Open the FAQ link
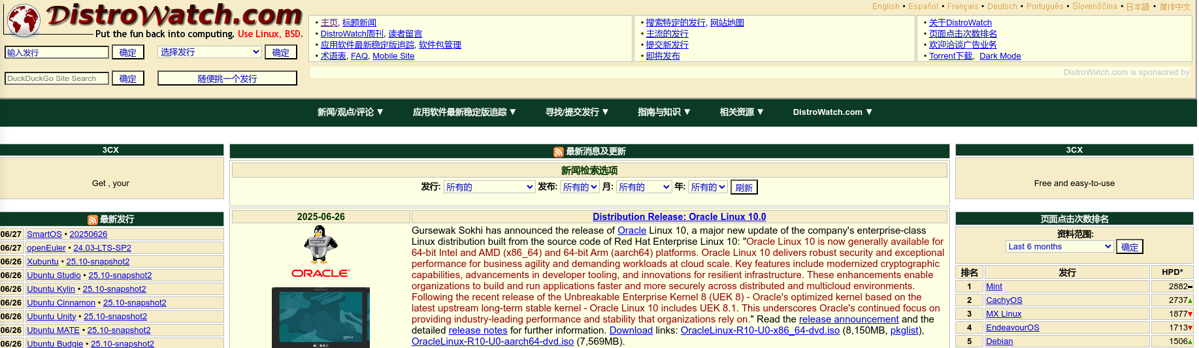The image size is (1199, 348). coord(359,56)
